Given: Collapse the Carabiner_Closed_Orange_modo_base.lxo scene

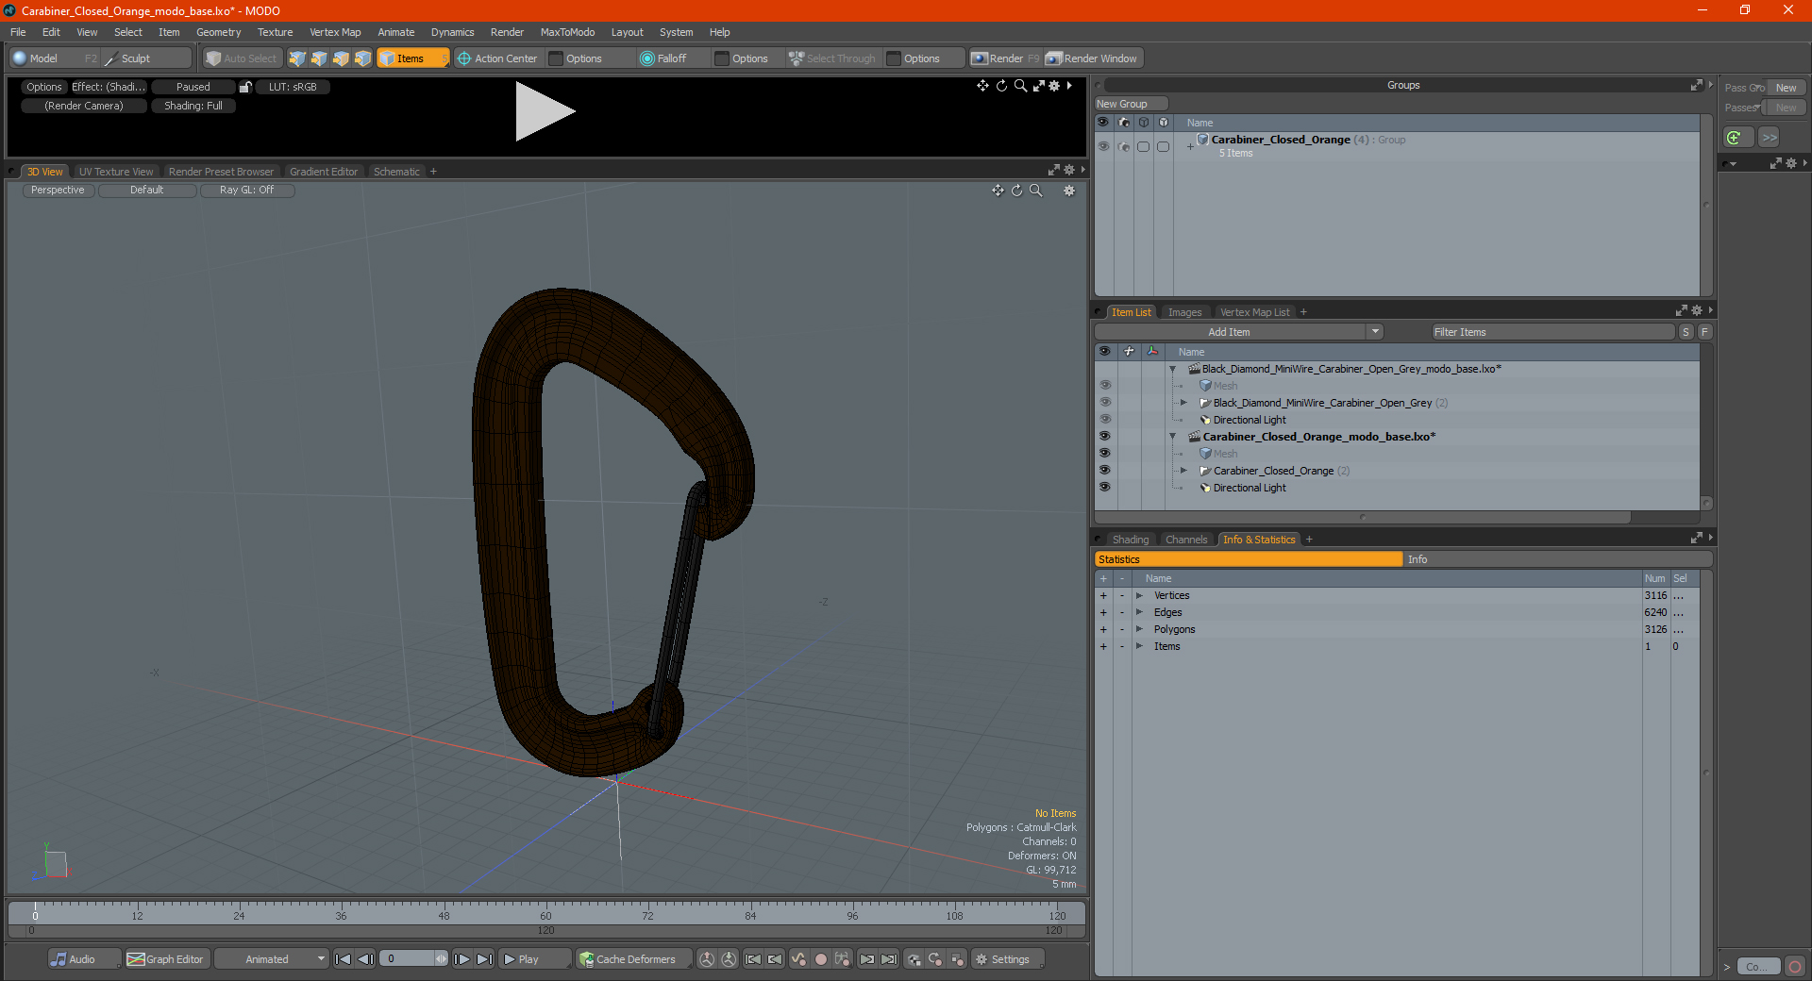Looking at the screenshot, I should 1173,437.
